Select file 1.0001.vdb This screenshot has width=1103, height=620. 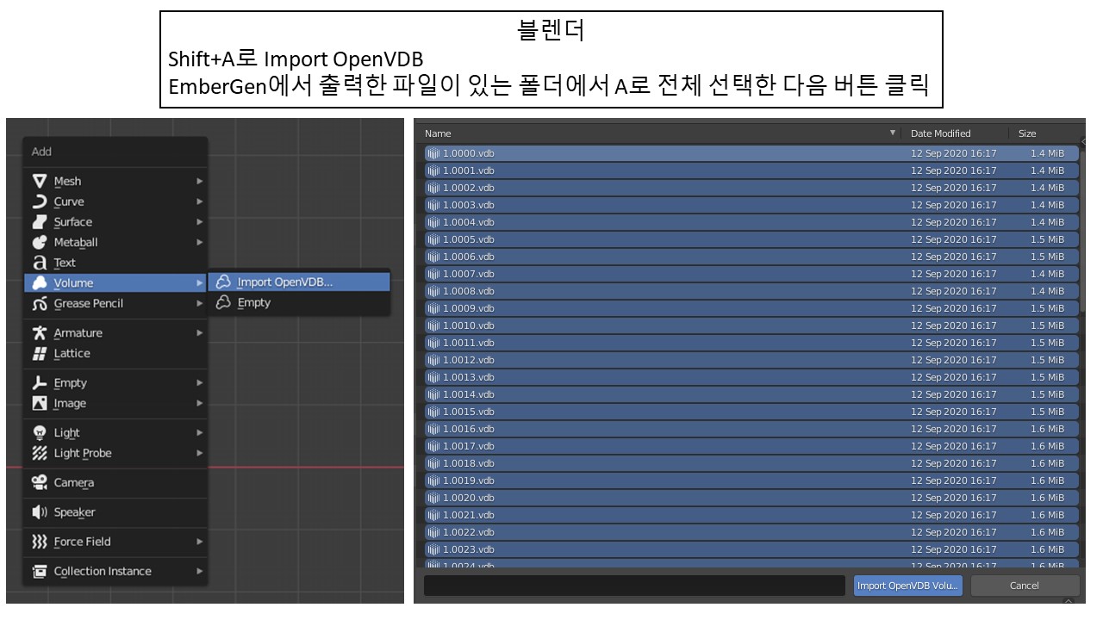pos(751,170)
